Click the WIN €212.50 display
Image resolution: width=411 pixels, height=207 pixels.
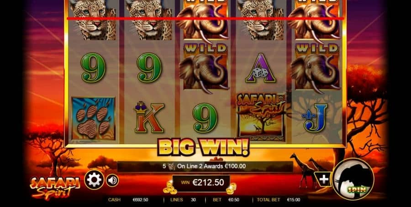pyautogui.click(x=201, y=182)
